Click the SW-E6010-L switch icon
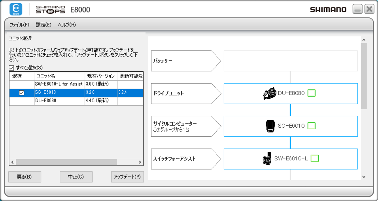The image size is (378, 201). (x=267, y=158)
